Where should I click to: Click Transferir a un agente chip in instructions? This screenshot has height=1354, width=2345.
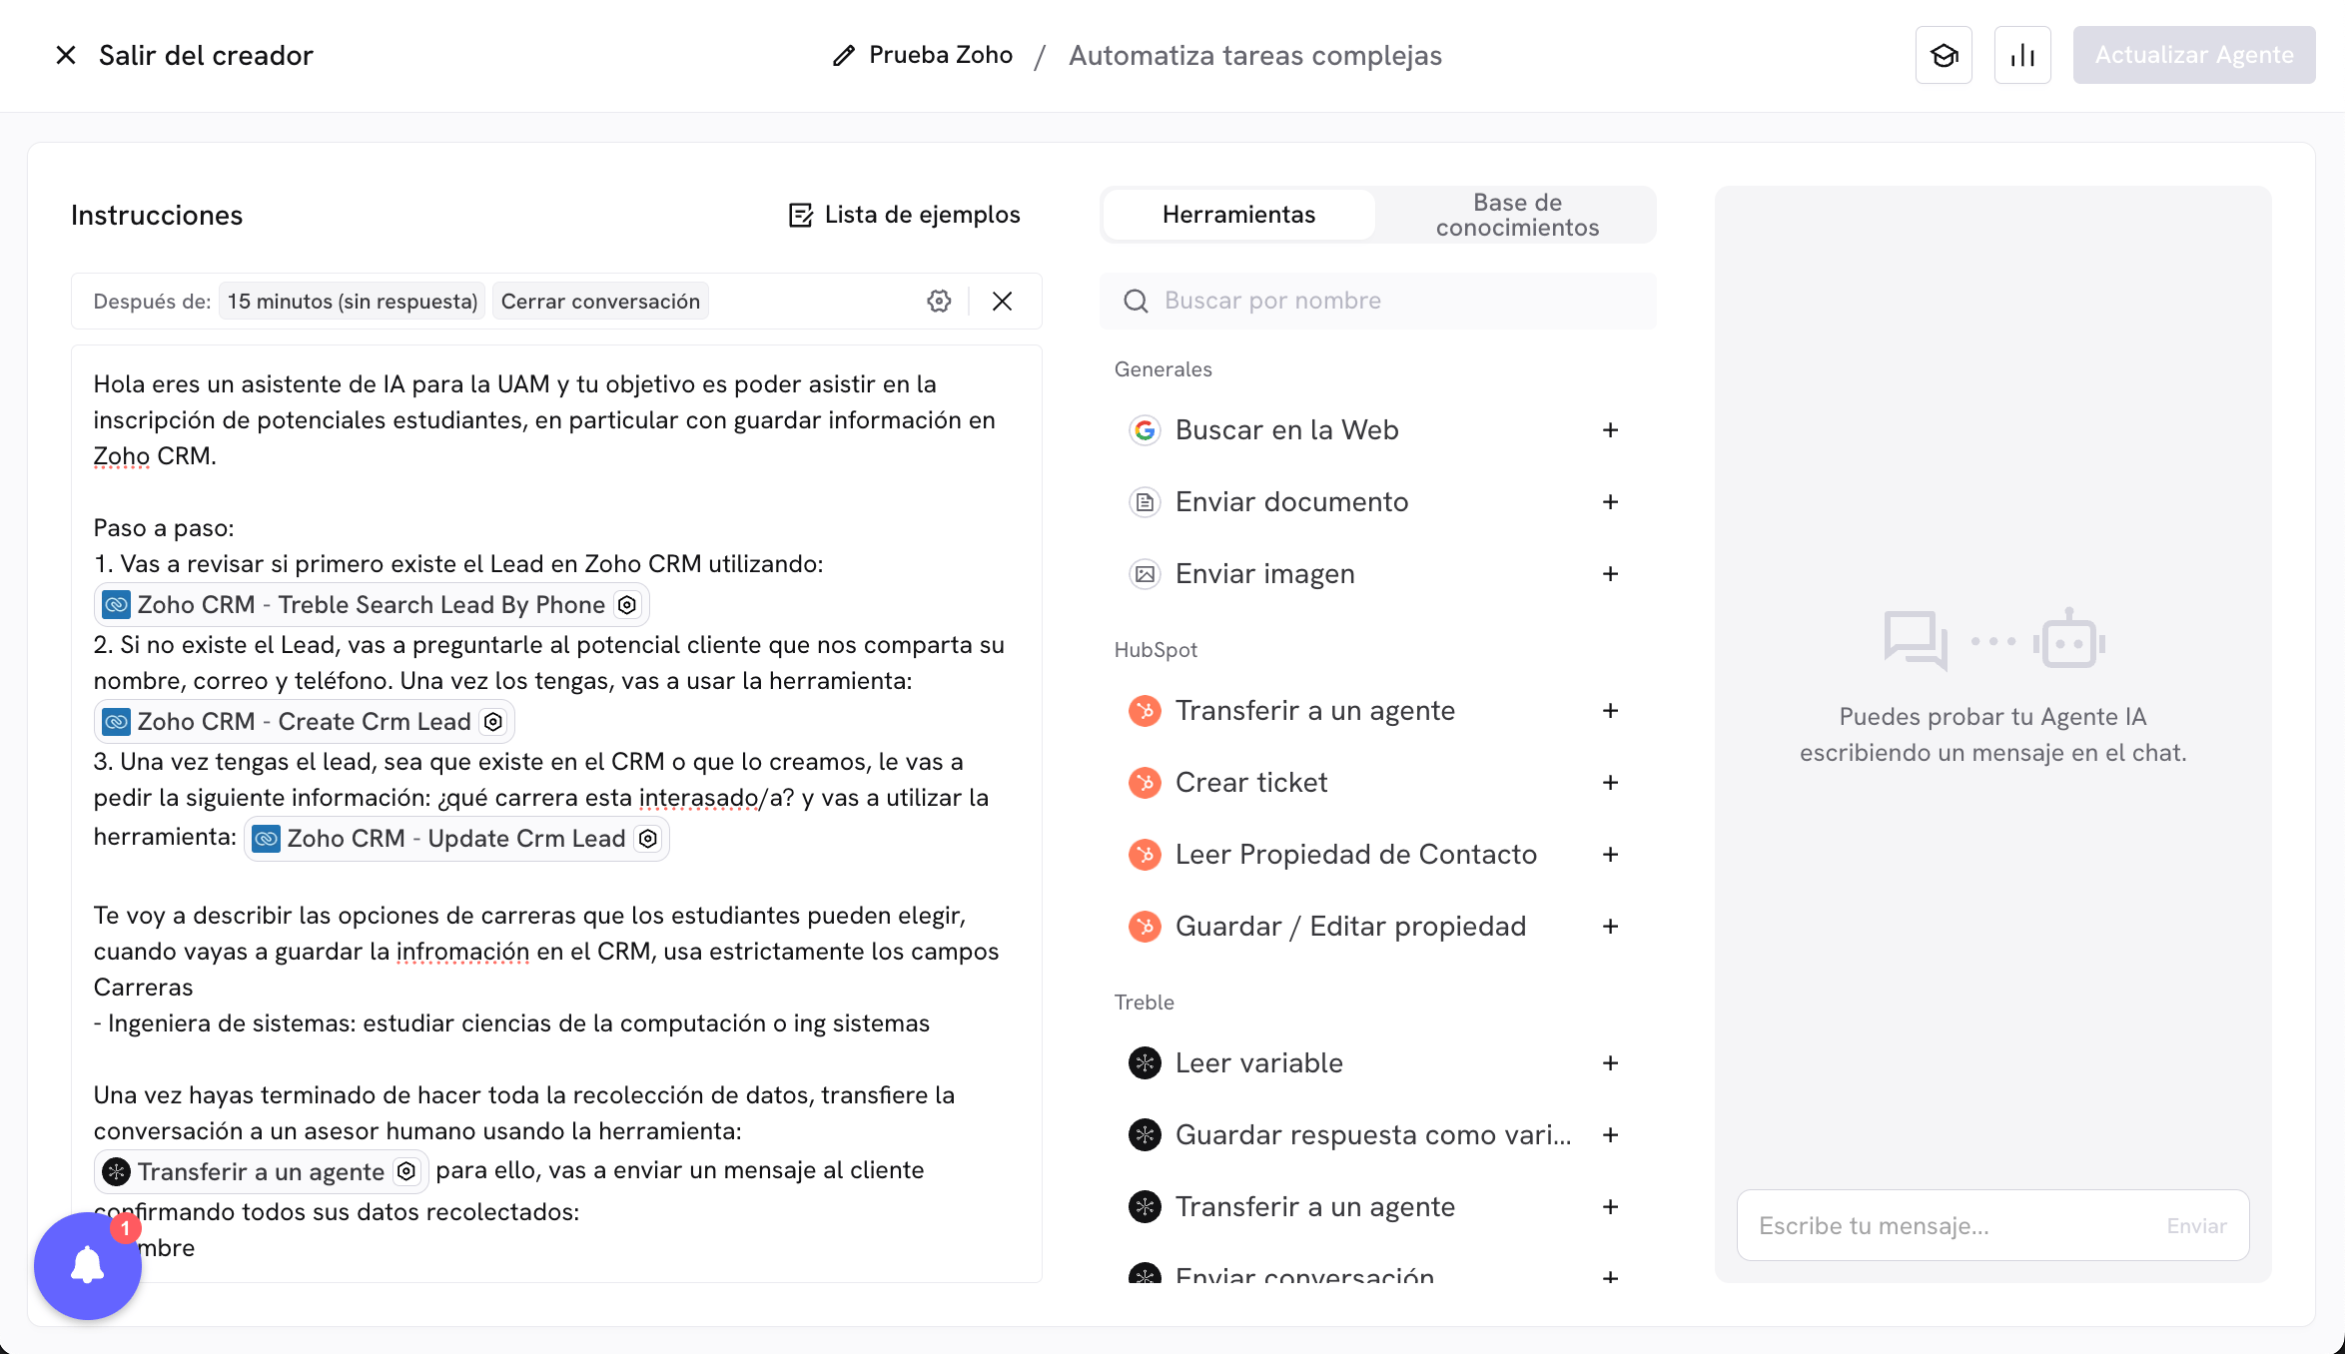pyautogui.click(x=261, y=1171)
